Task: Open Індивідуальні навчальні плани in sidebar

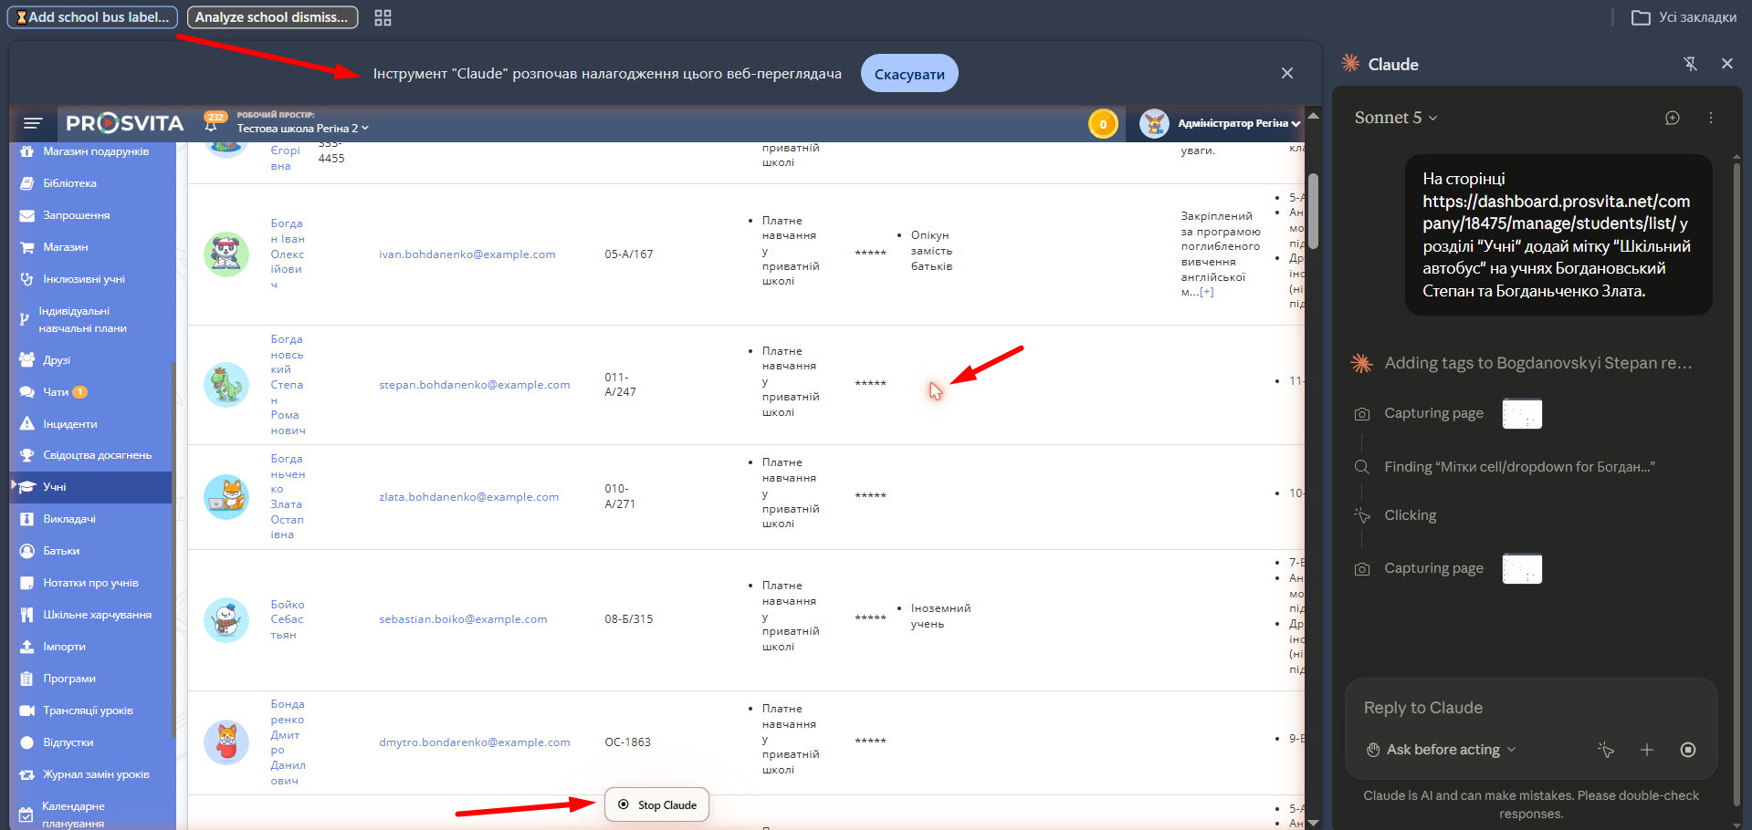Action: coord(82,320)
